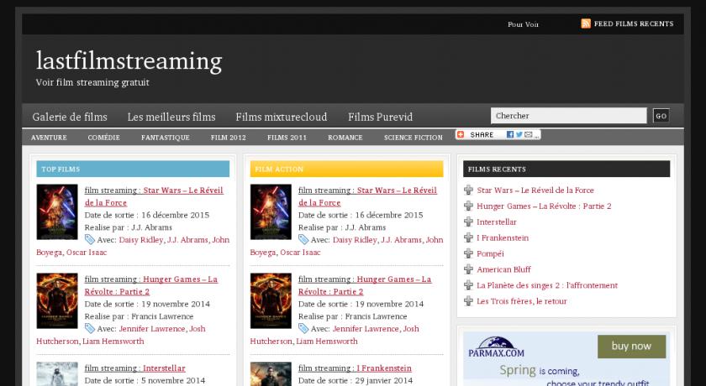Open Hunger Games poster in Top Films
706x386 pixels.
tap(57, 300)
